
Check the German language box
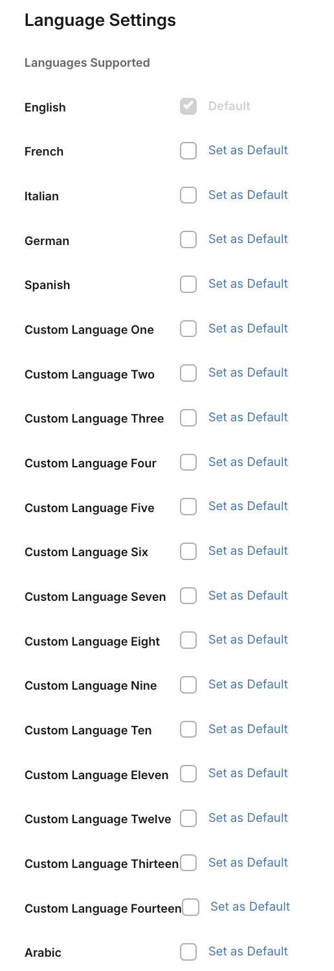[188, 240]
